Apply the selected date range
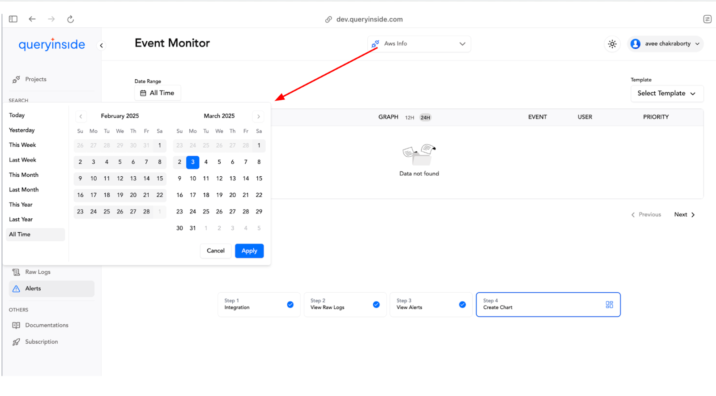Screen dimensions: 716x396 [x=249, y=251]
